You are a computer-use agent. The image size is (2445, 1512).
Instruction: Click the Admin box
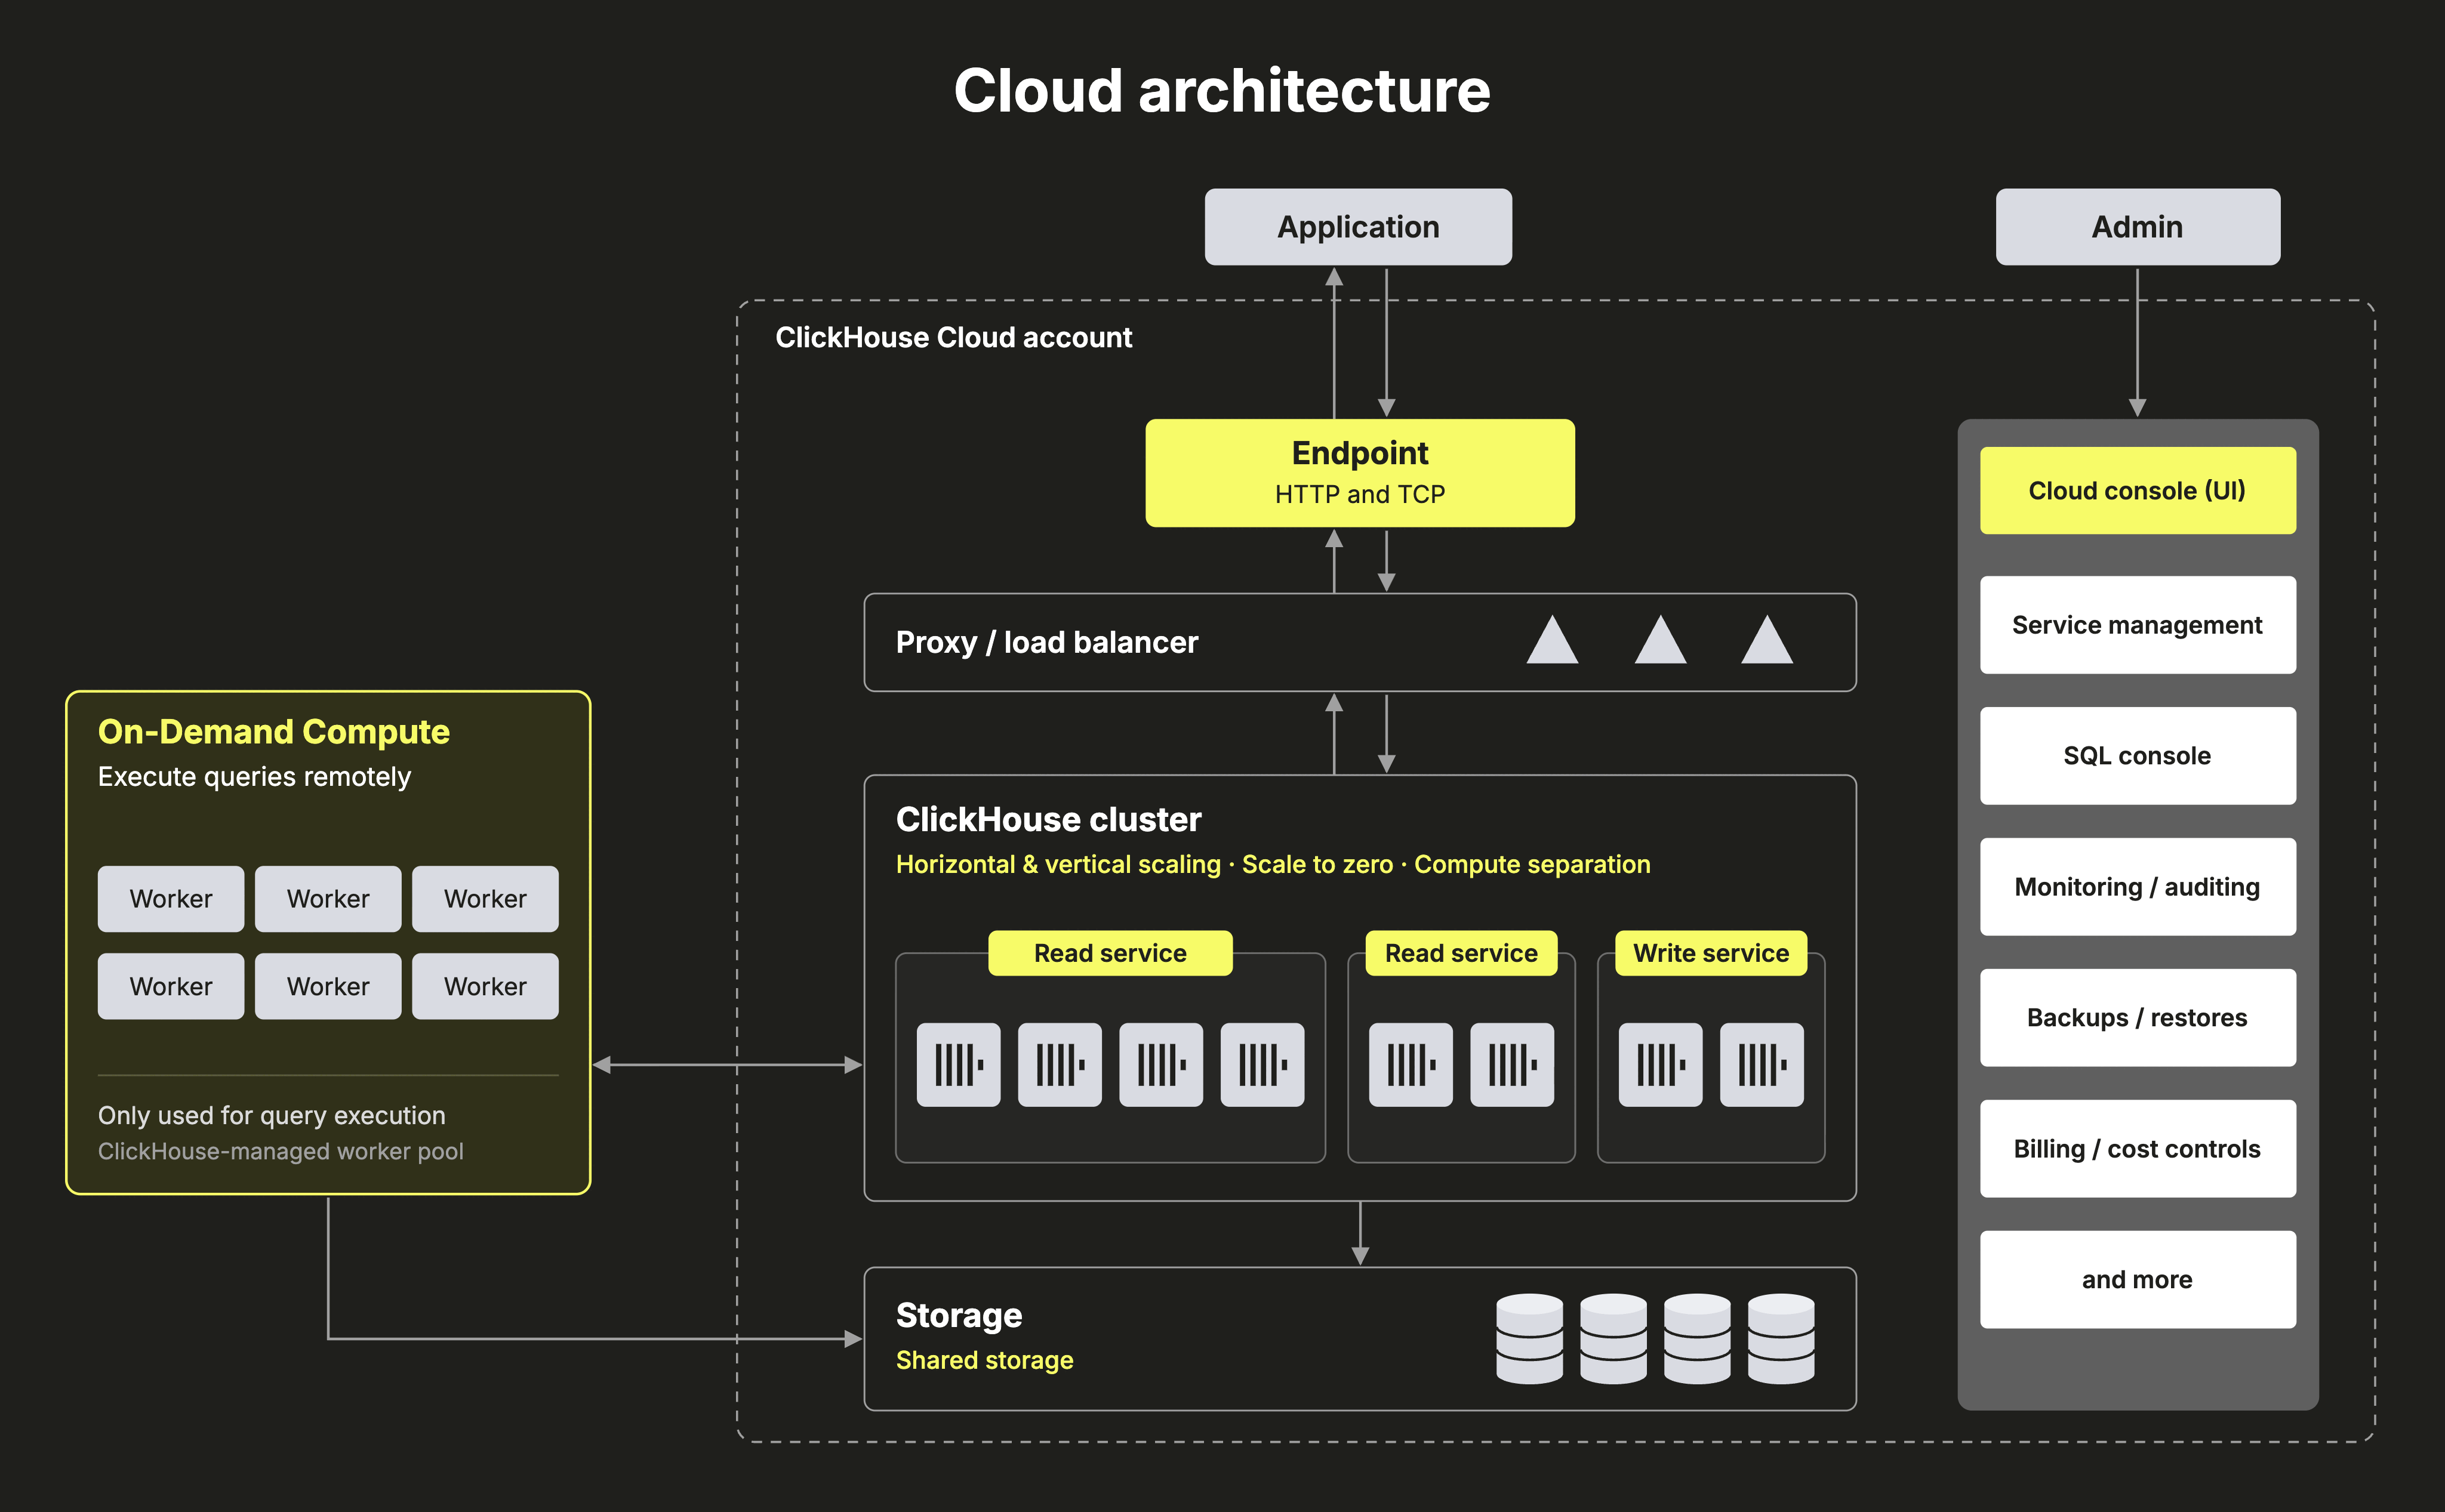coord(2138,227)
